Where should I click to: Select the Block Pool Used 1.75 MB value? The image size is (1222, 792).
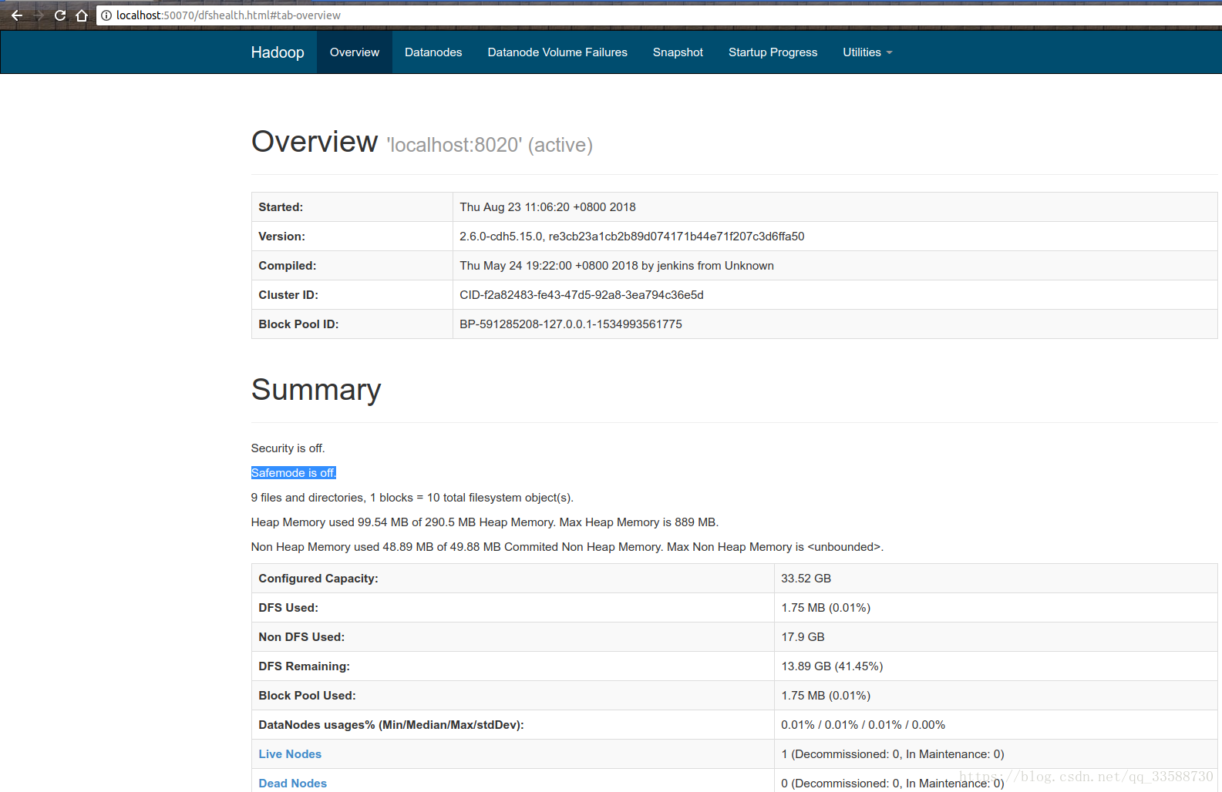tap(826, 696)
